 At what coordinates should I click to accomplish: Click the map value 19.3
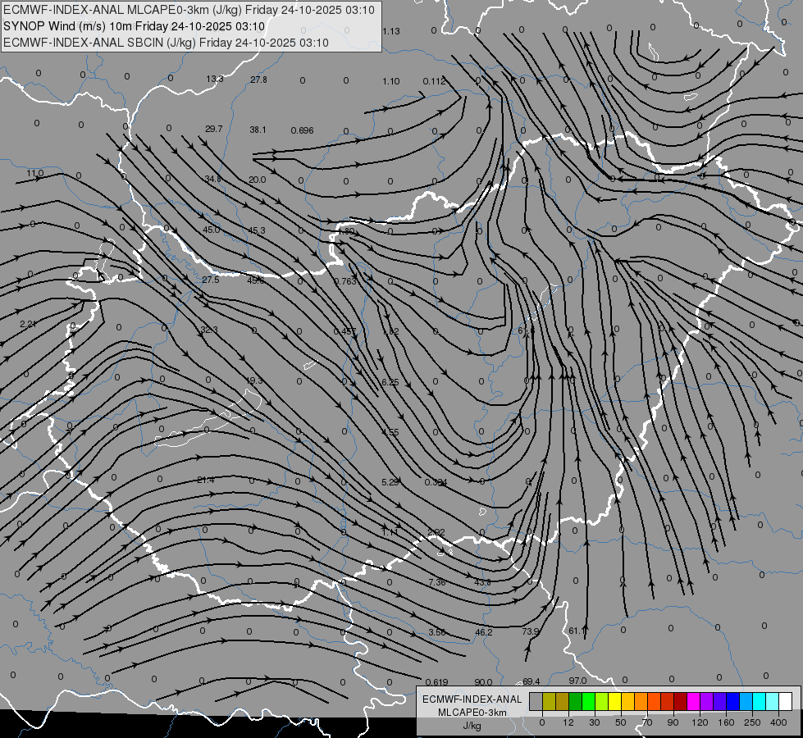[x=253, y=380]
